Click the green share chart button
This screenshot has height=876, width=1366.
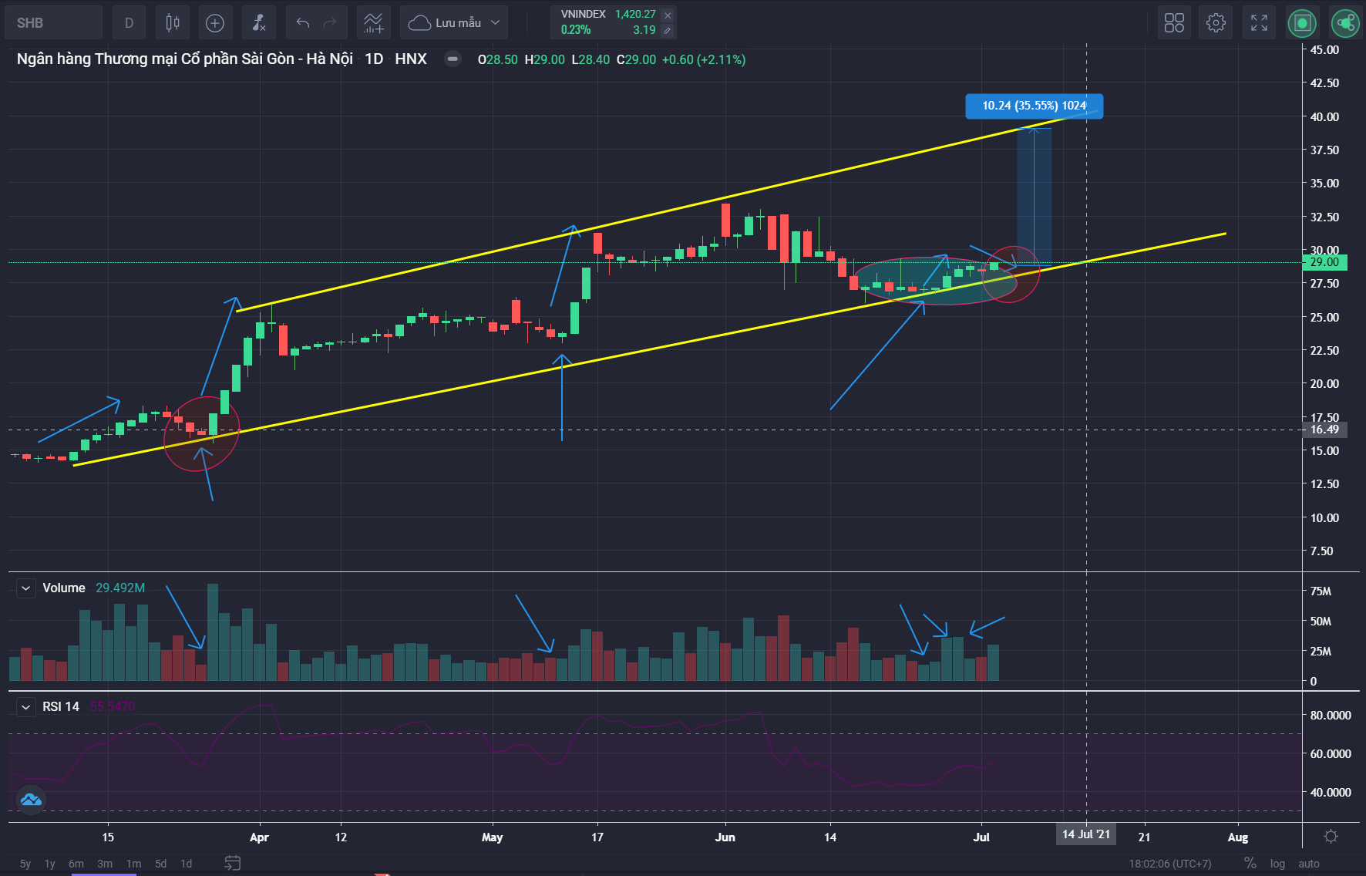tap(1345, 23)
